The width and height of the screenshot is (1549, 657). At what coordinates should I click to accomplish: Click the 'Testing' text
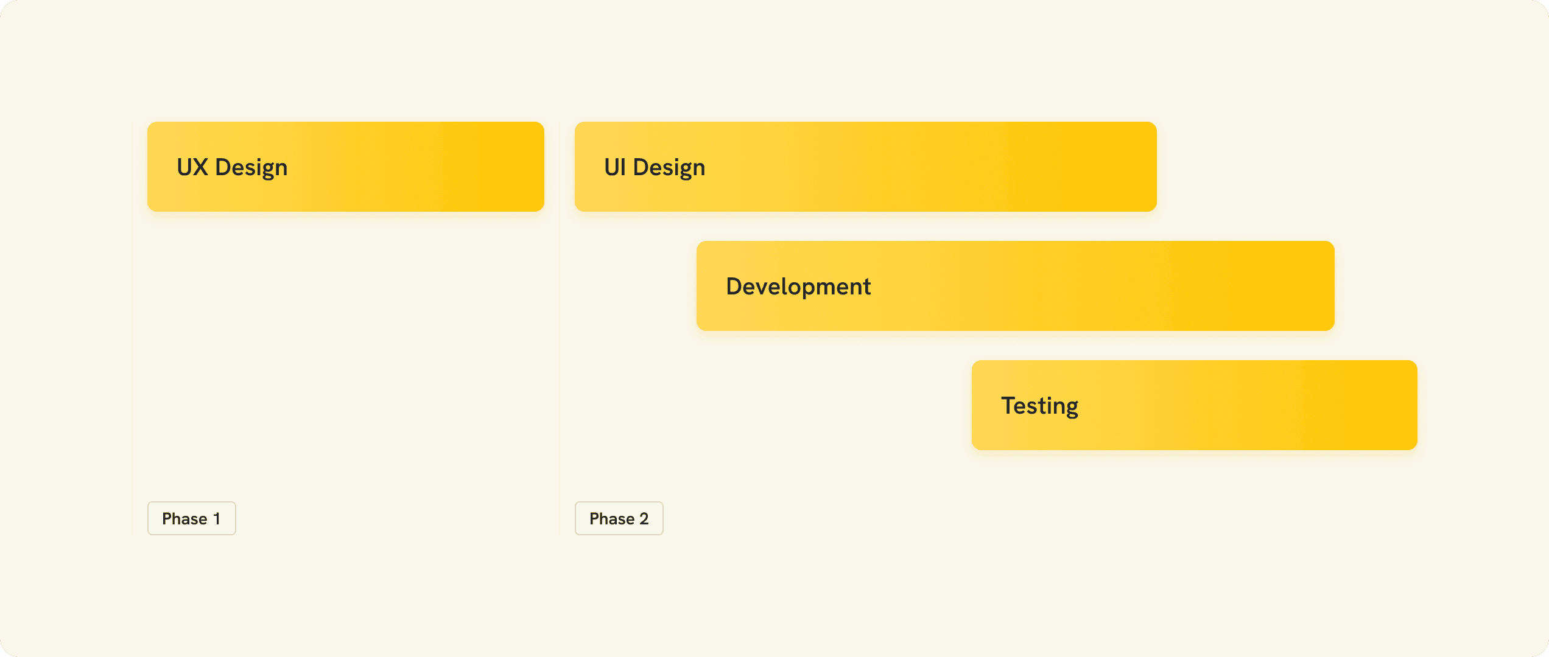coord(1039,406)
